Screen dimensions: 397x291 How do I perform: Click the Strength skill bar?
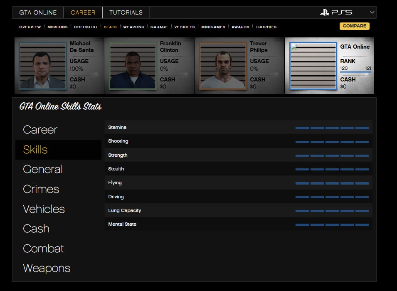pyautogui.click(x=332, y=156)
